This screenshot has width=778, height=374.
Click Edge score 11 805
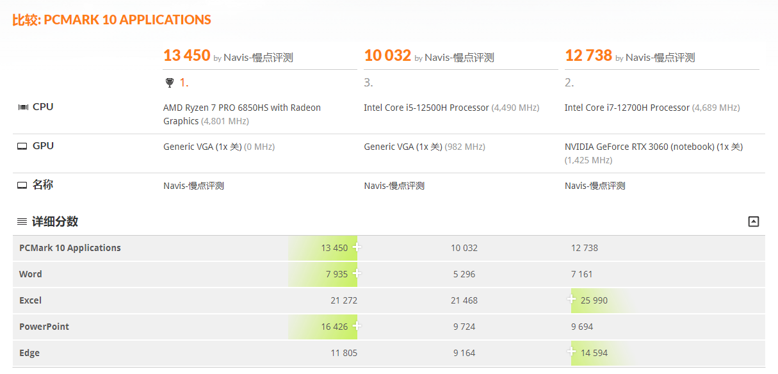tap(344, 353)
